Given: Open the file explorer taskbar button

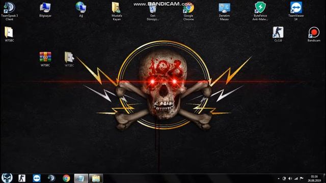Looking at the screenshot, I should tap(96, 178).
